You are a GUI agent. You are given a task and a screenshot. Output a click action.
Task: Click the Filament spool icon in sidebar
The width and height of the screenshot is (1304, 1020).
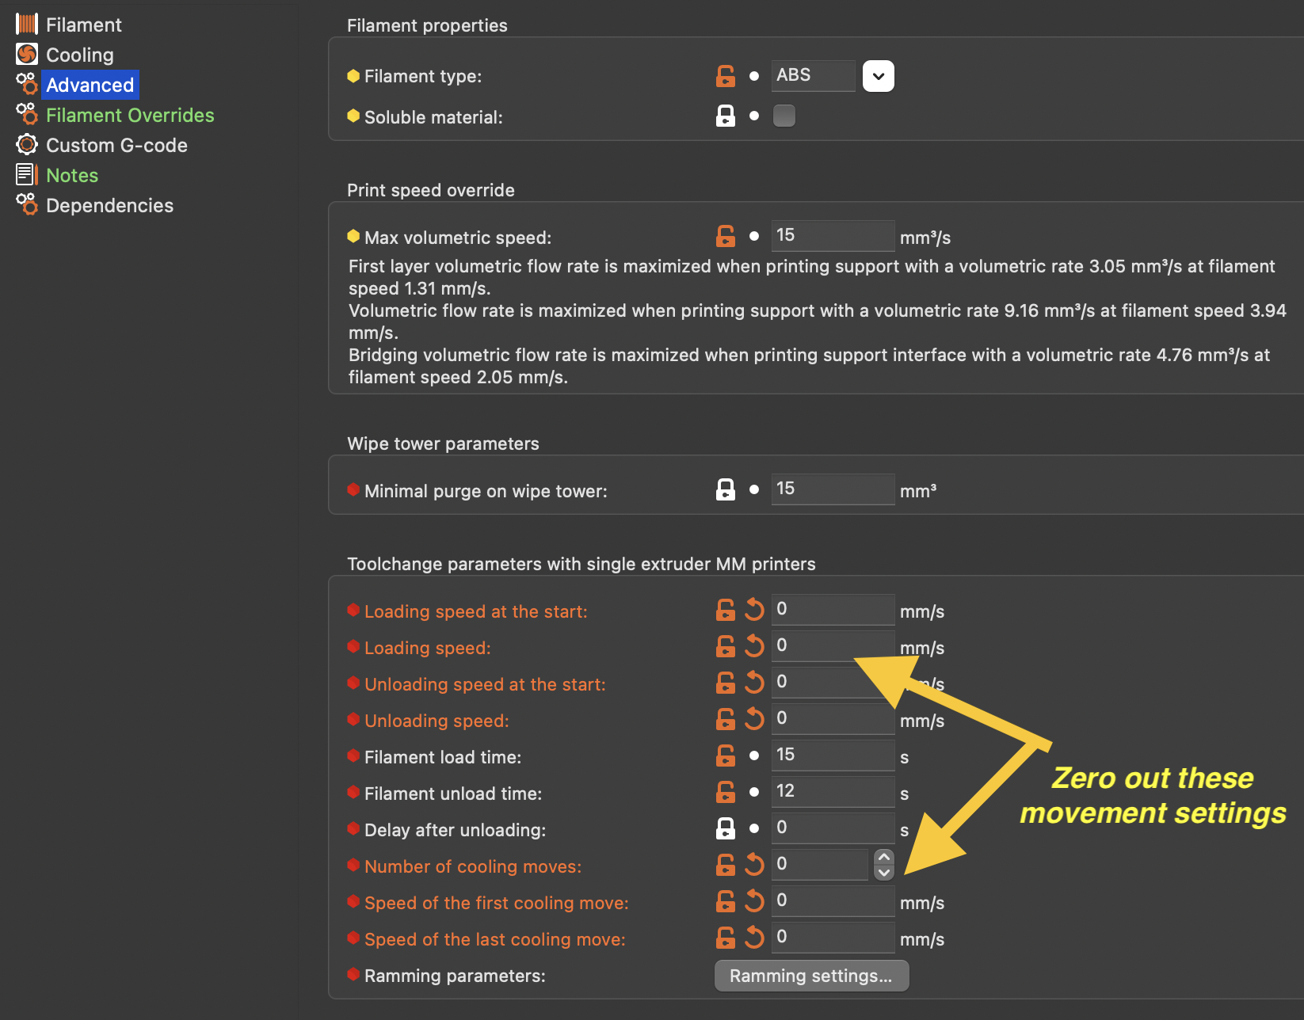[27, 24]
